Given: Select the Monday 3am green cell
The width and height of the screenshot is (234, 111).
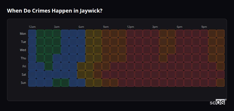Looking at the screenshot, I should coord(57,34).
